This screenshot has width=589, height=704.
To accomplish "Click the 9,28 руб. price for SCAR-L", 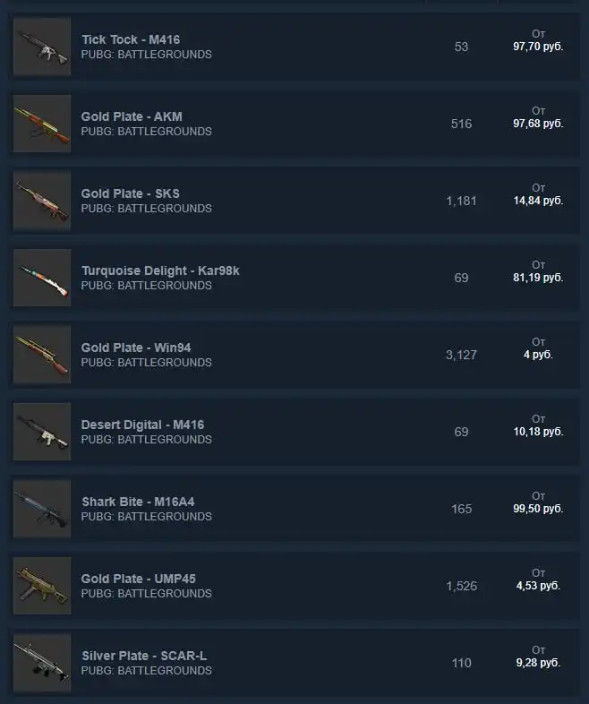I will tap(538, 663).
